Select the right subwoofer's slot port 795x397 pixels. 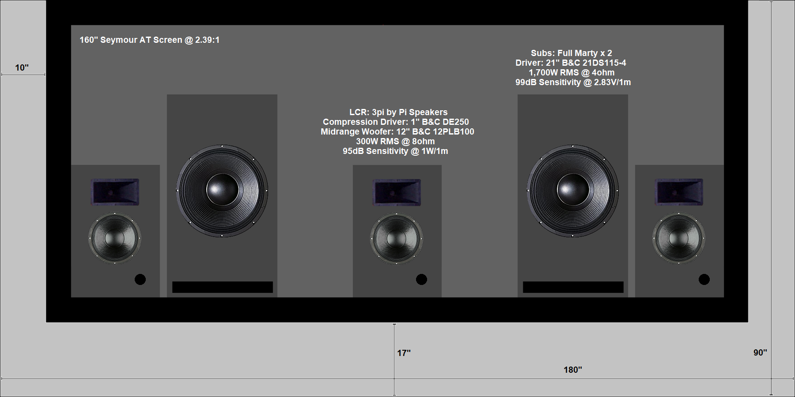click(573, 287)
